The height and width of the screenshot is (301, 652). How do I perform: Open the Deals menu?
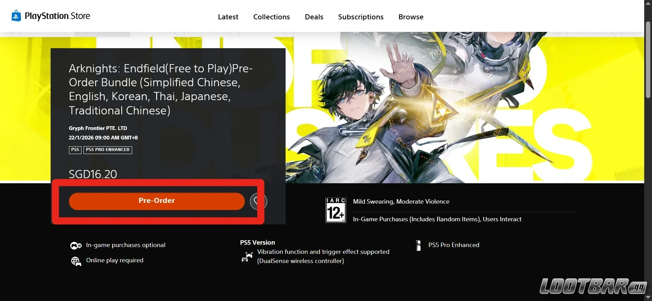pyautogui.click(x=314, y=17)
